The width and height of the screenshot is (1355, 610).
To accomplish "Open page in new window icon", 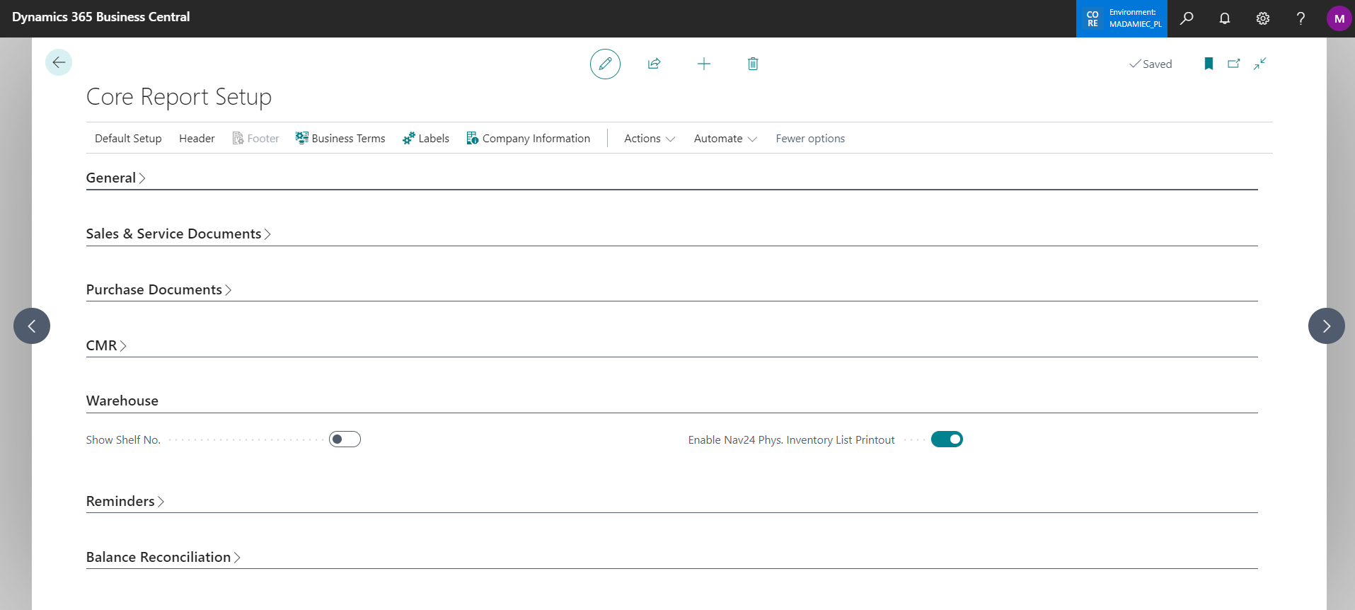I will [x=1234, y=64].
